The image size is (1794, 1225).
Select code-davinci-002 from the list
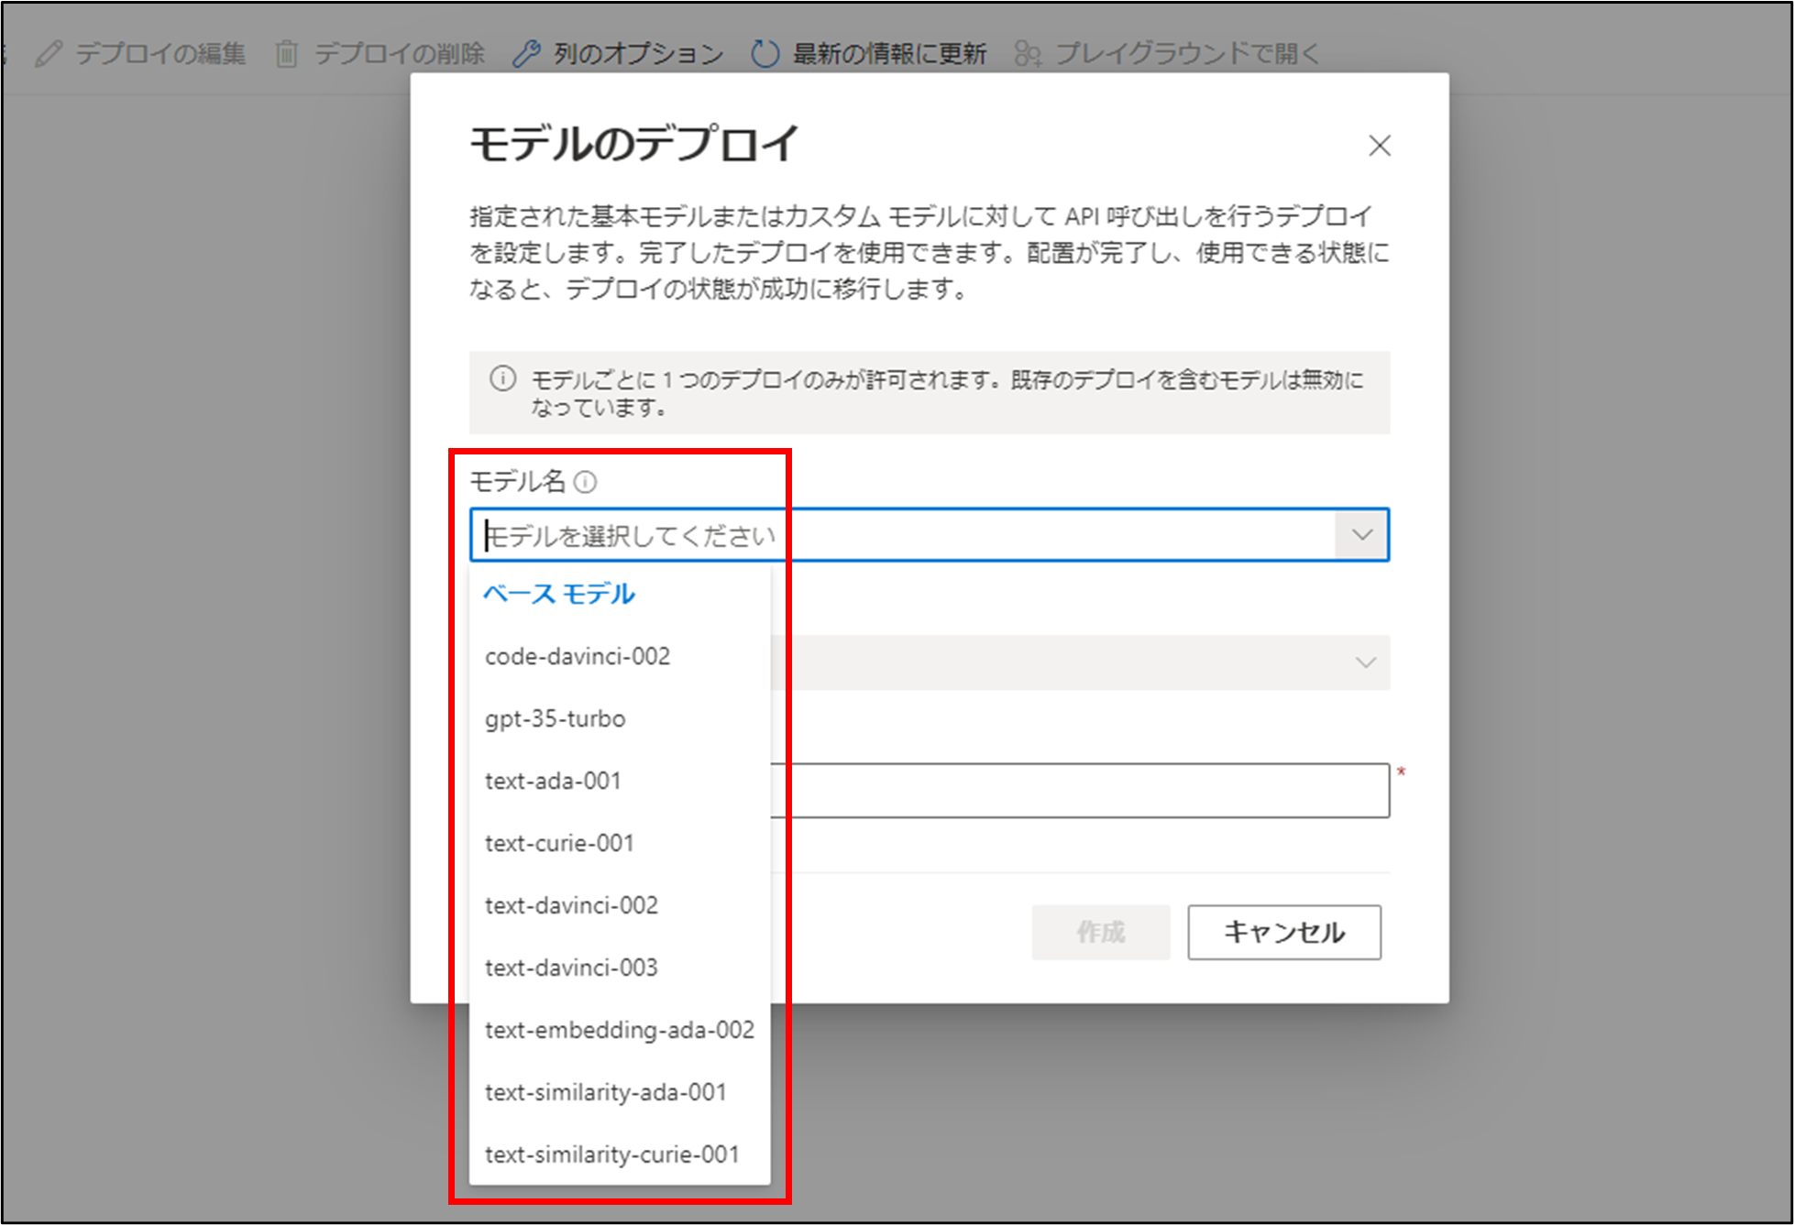click(x=578, y=656)
